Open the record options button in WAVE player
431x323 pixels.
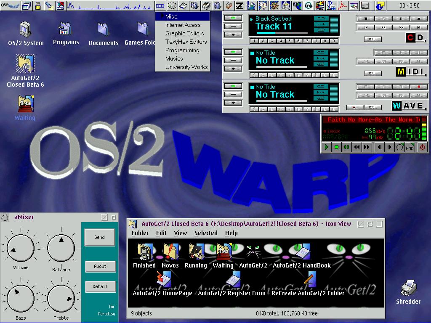tap(355, 107)
